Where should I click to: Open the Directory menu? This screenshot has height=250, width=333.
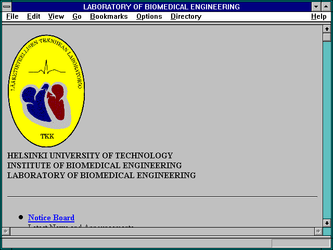coord(186,16)
